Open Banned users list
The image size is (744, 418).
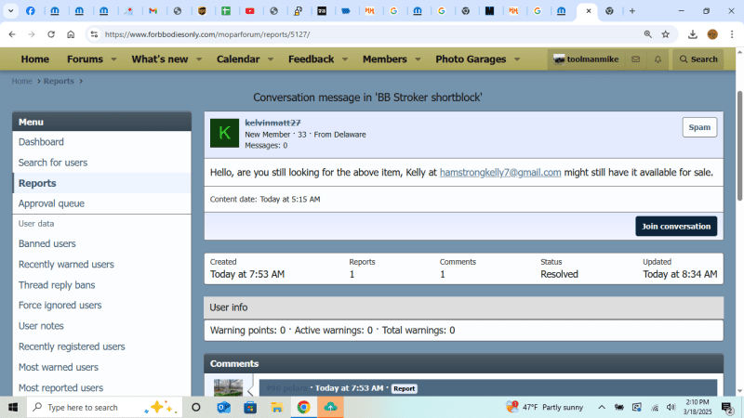click(x=102, y=243)
